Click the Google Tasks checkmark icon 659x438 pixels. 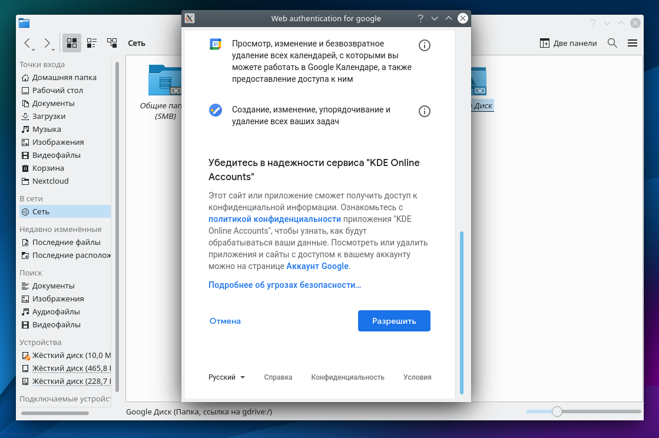coord(215,110)
